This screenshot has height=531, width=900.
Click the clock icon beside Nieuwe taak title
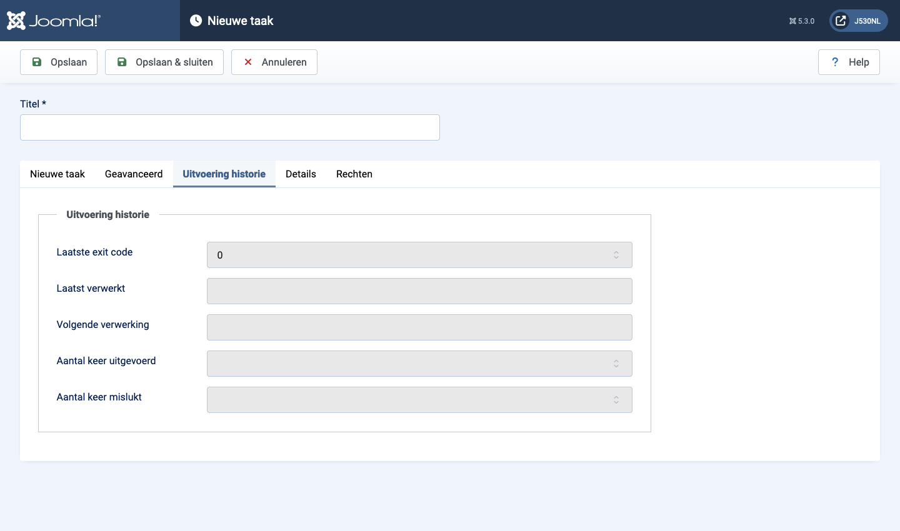tap(196, 21)
